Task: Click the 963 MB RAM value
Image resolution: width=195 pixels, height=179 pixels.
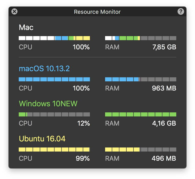Action: pyautogui.click(x=164, y=88)
